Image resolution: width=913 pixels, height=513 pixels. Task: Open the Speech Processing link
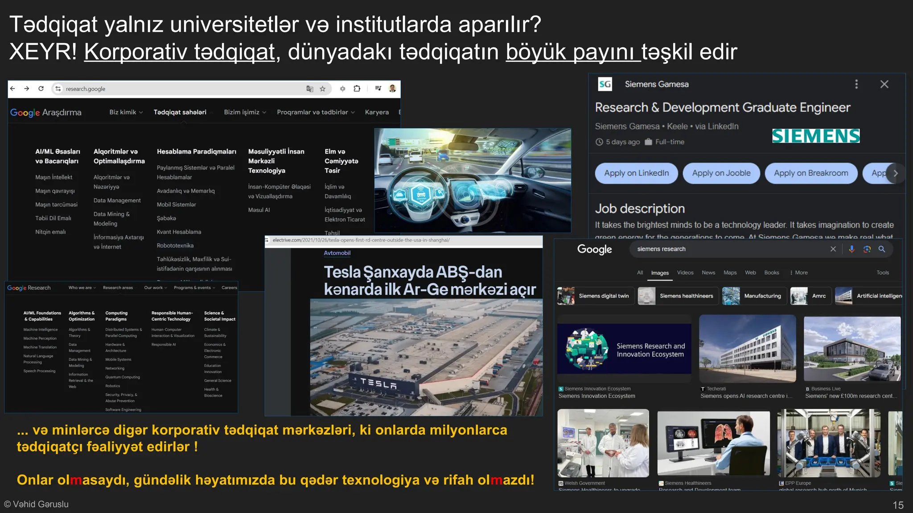coord(39,371)
